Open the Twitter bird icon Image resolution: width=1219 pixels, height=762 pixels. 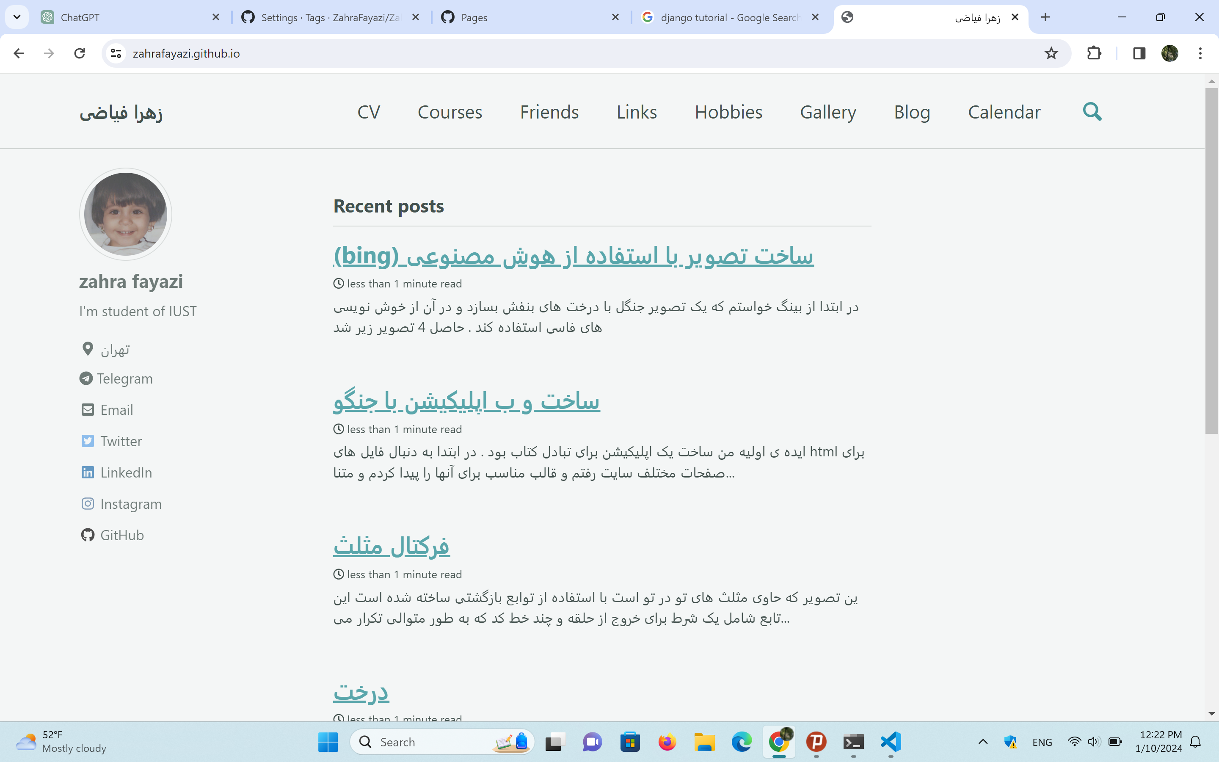[x=88, y=440]
